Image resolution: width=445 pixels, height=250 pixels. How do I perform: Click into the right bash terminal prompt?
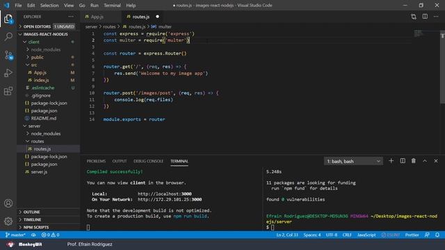[x=273, y=227]
